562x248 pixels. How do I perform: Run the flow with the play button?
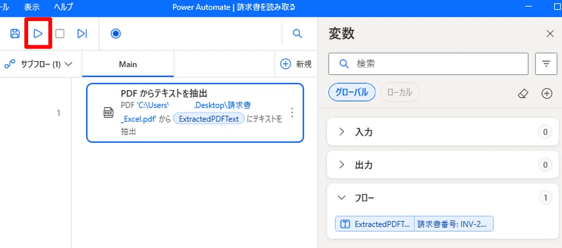[38, 33]
